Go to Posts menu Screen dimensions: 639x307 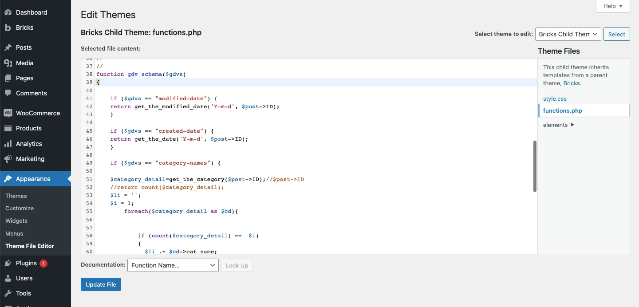point(35,47)
